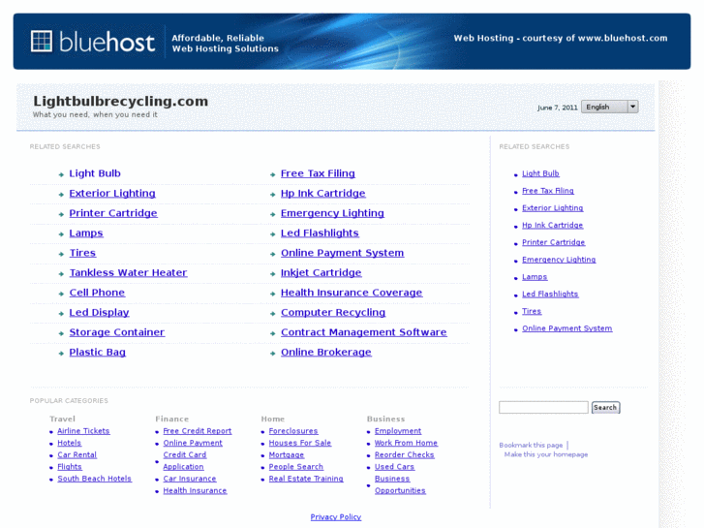Open Mortgage under Home
The image size is (704, 528).
tap(287, 454)
